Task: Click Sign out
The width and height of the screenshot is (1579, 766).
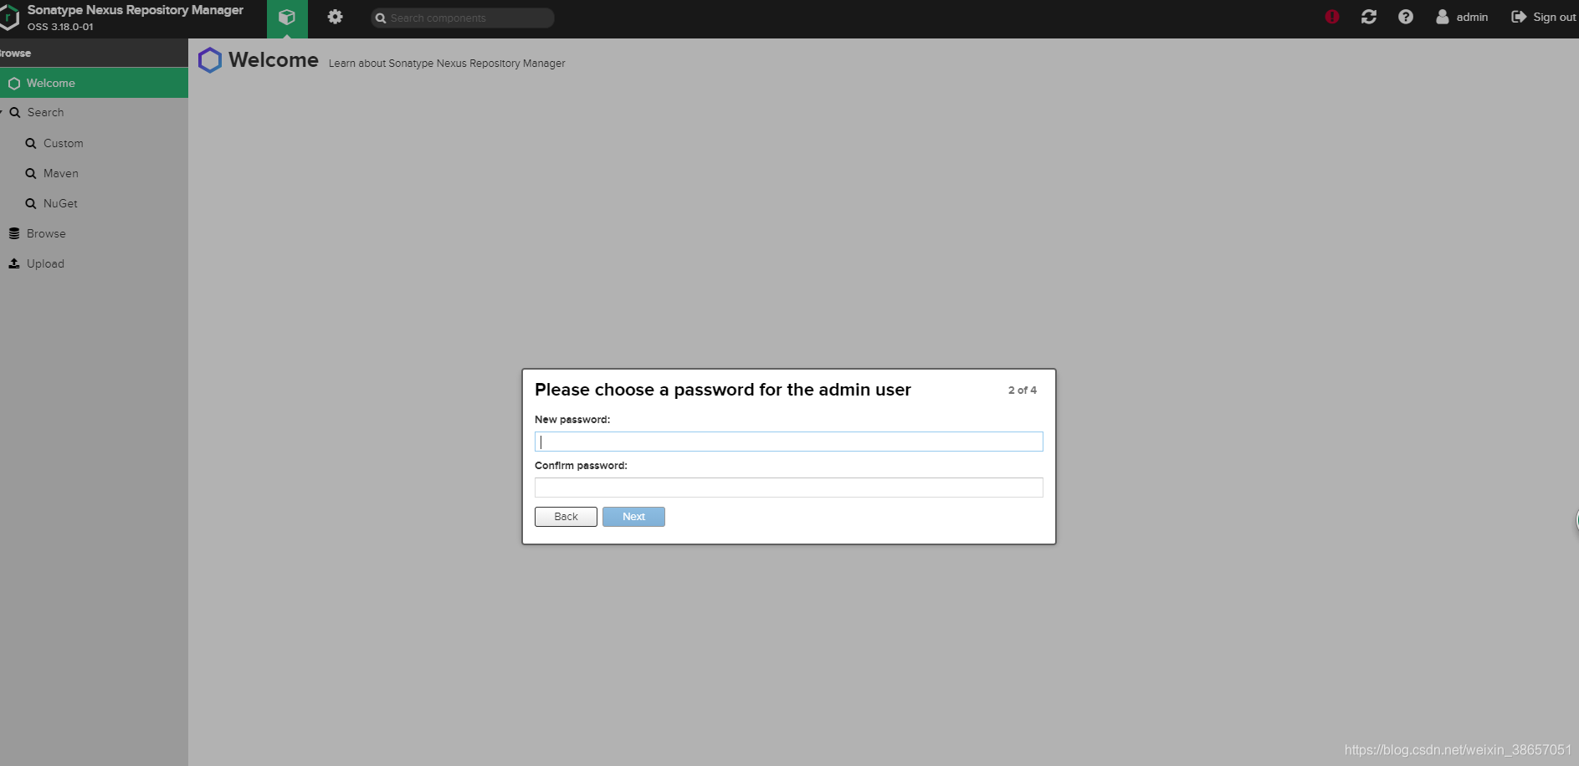Action: click(1544, 17)
